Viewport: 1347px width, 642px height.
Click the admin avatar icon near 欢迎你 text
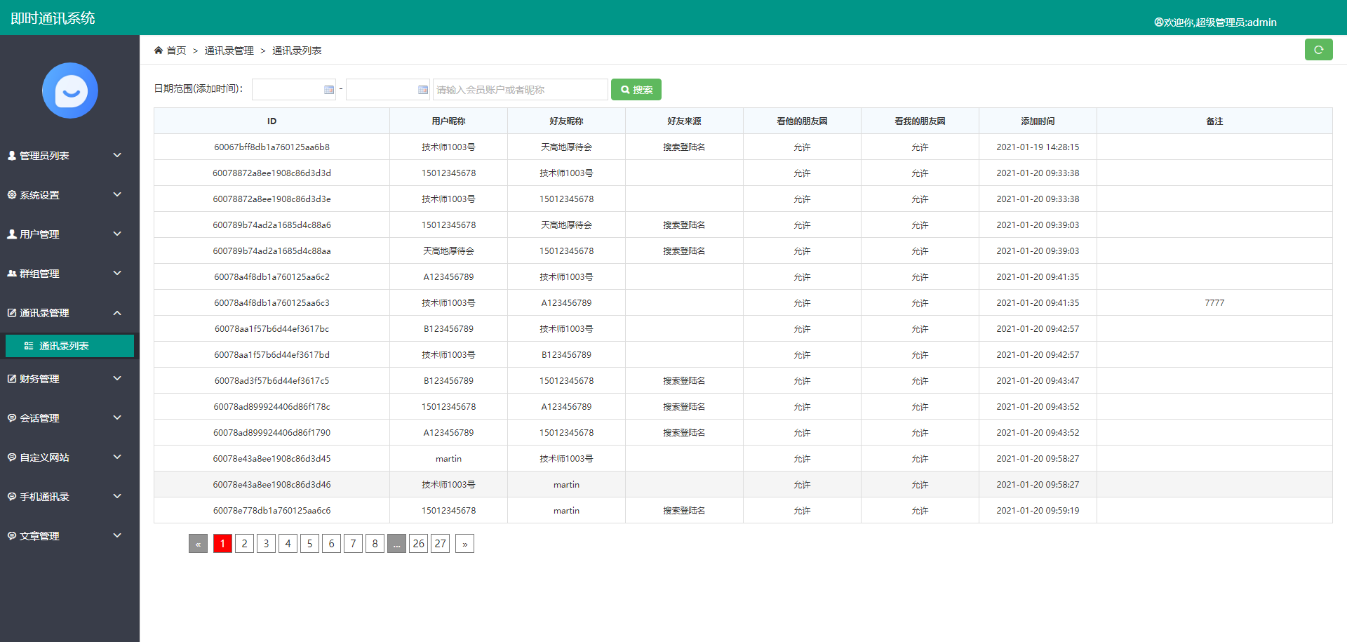click(1158, 22)
